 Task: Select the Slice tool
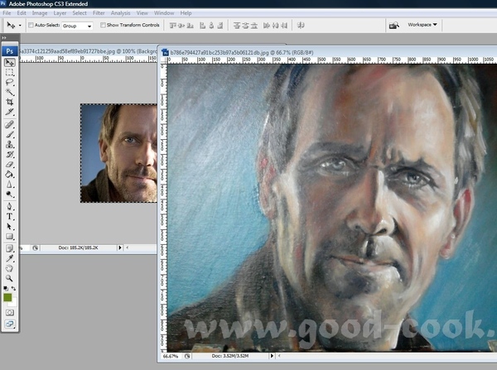(9, 112)
